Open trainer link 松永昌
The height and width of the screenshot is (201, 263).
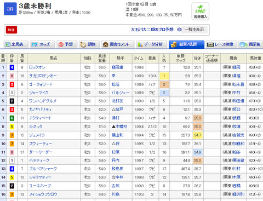point(238,84)
